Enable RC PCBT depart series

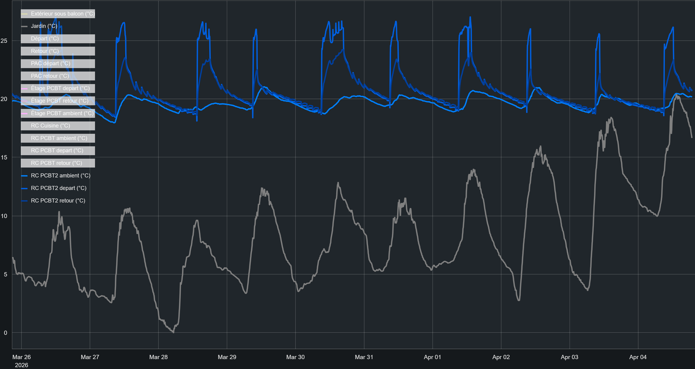(57, 151)
